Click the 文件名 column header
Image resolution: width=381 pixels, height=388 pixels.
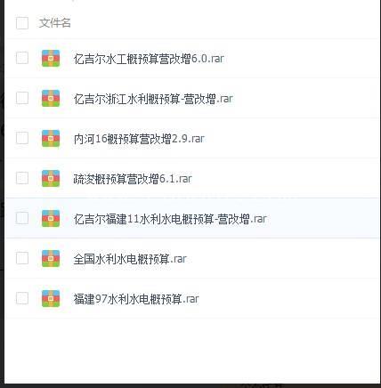(x=55, y=23)
